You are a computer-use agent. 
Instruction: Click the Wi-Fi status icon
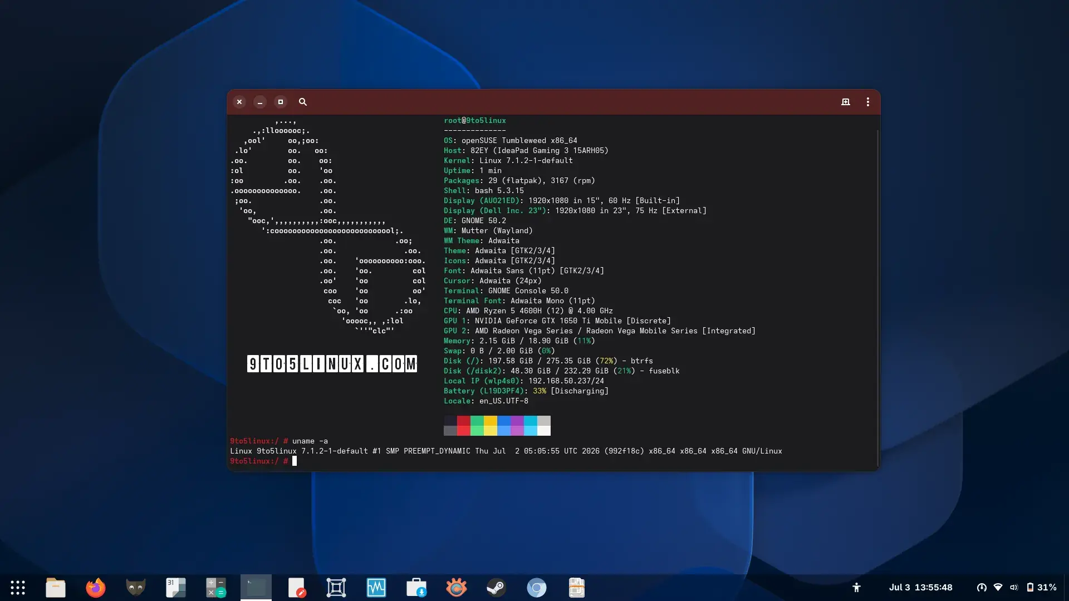[x=998, y=588]
